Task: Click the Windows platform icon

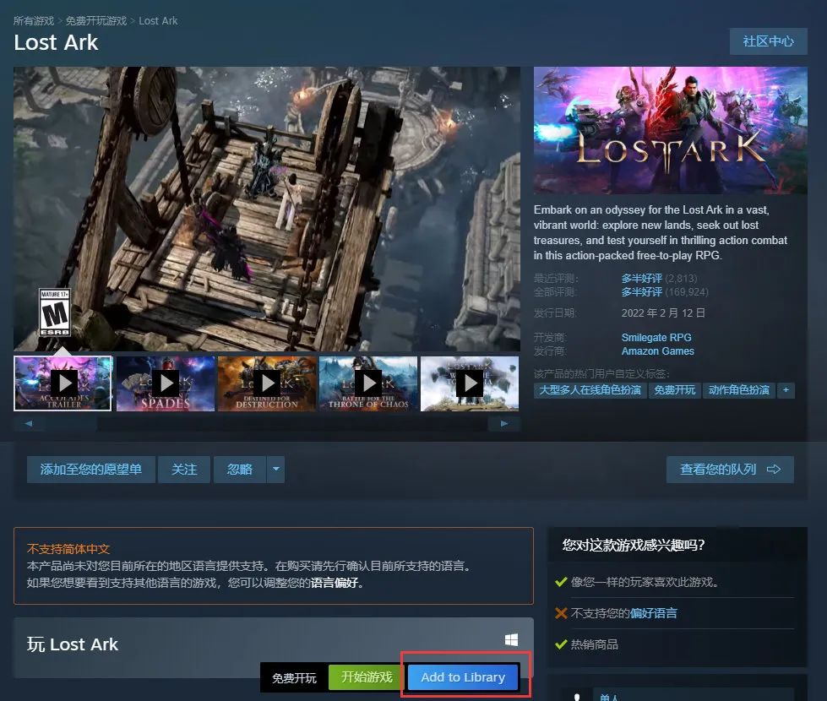Action: click(511, 640)
